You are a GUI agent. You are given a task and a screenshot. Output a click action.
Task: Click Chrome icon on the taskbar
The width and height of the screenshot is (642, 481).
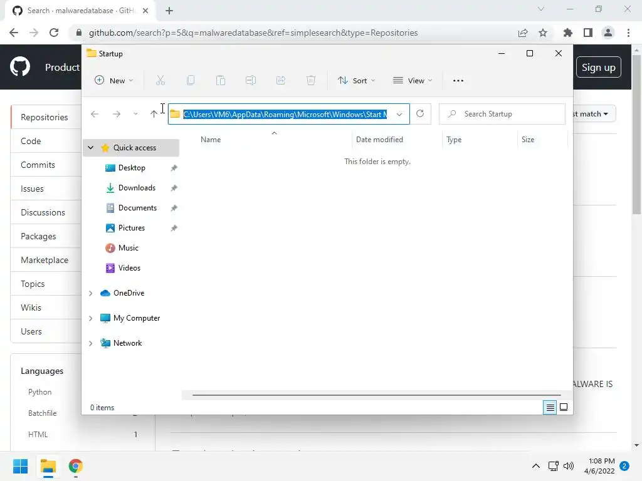coord(76,466)
